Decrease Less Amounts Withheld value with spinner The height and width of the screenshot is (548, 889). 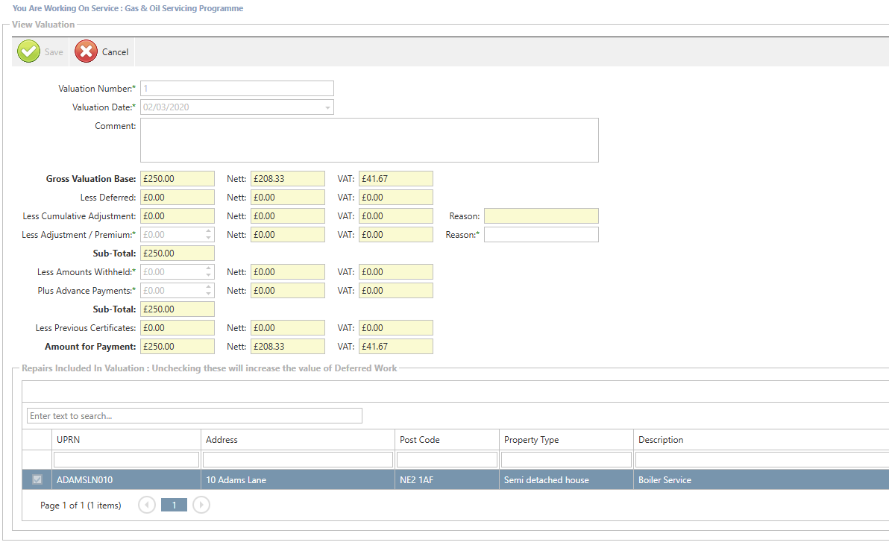208,276
